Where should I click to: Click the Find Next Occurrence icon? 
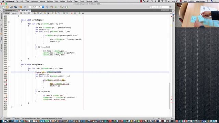pyautogui.click(x=41, y=13)
